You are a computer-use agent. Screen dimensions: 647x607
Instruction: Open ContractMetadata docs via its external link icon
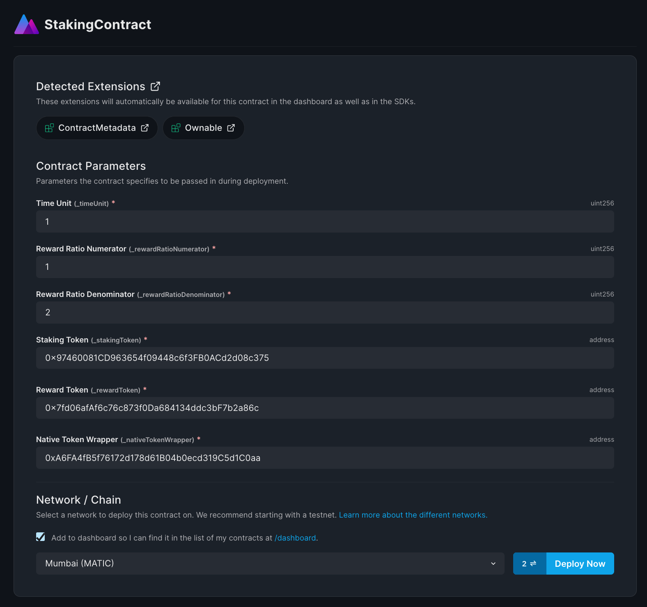point(145,128)
